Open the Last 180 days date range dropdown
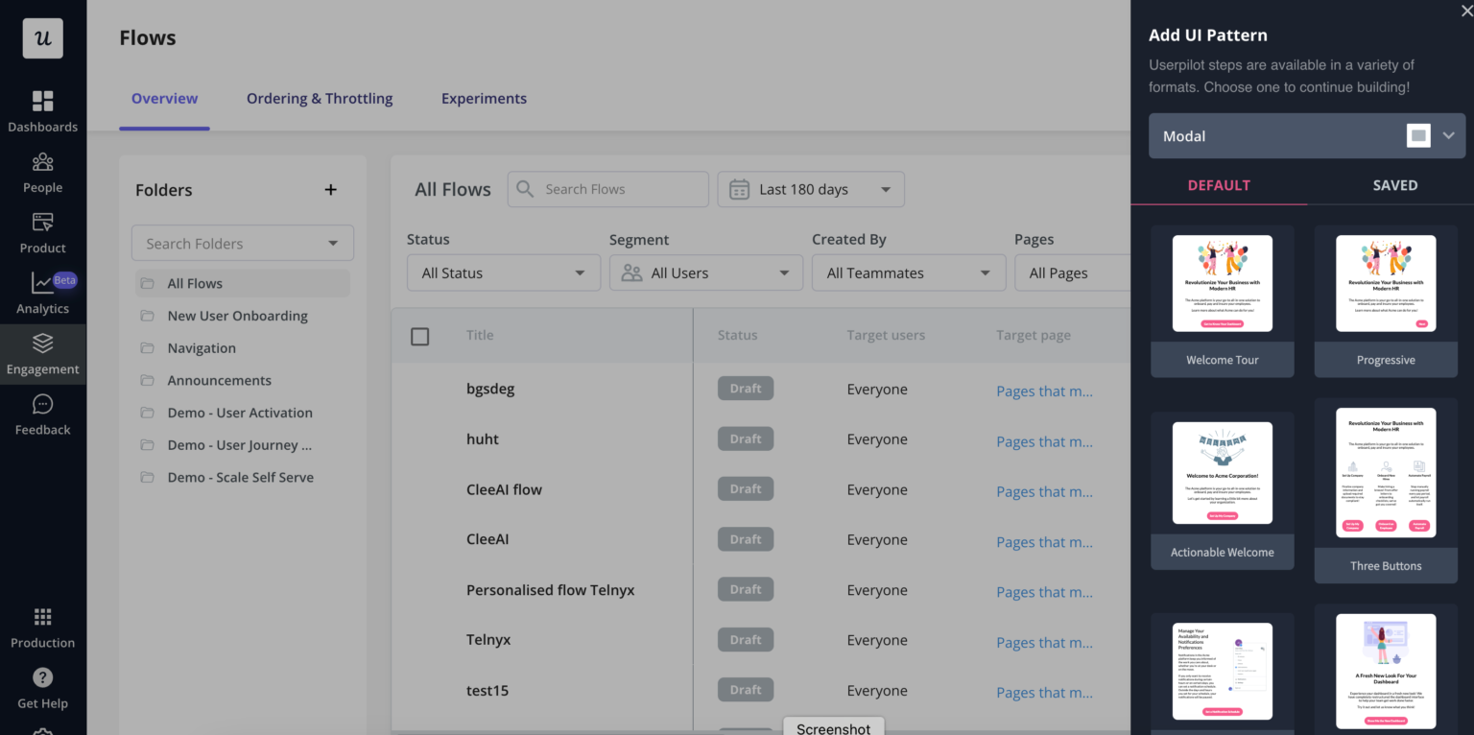1474x735 pixels. (x=810, y=189)
